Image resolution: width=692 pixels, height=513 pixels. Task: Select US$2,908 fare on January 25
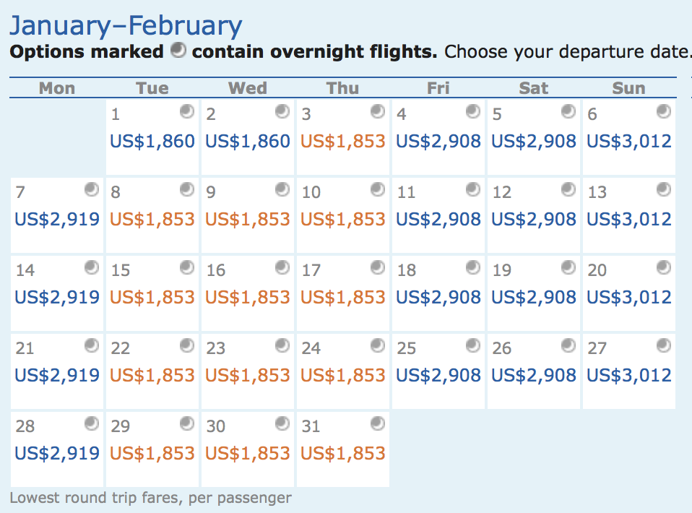438,375
